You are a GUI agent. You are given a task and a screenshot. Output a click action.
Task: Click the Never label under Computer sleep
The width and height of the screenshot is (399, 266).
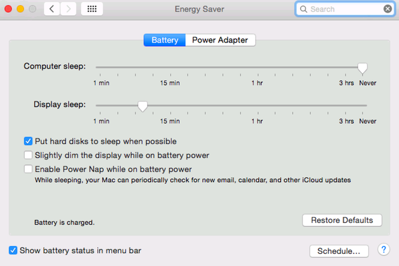coord(367,83)
